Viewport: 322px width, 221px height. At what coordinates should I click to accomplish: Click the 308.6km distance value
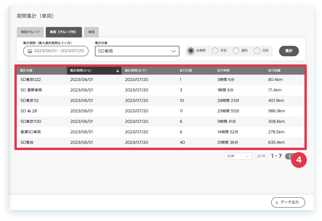coord(276,121)
